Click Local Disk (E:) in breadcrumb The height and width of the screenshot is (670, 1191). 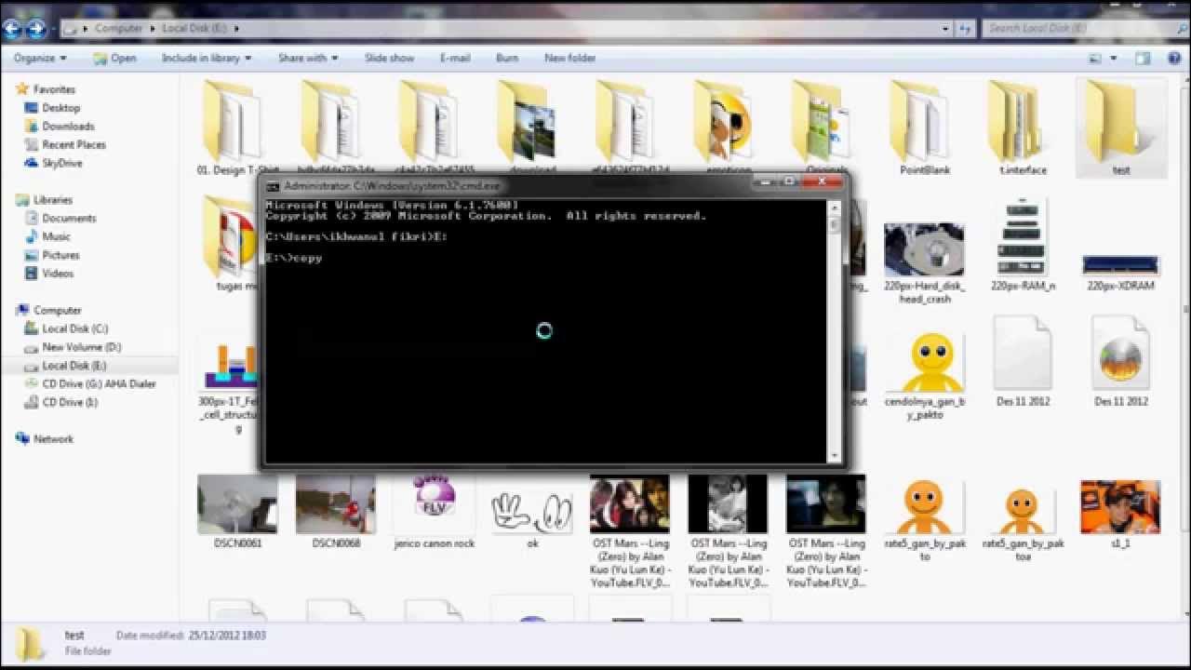[x=194, y=28]
